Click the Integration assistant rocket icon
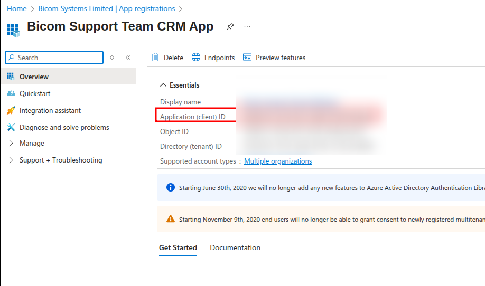This screenshot has height=286, width=485. [x=11, y=110]
